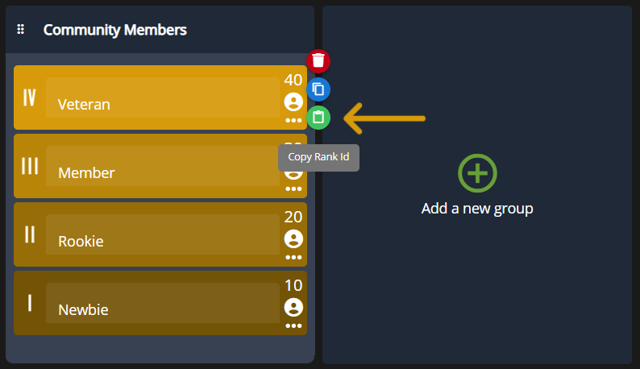Click the Community Members drag handle icon

tap(21, 30)
